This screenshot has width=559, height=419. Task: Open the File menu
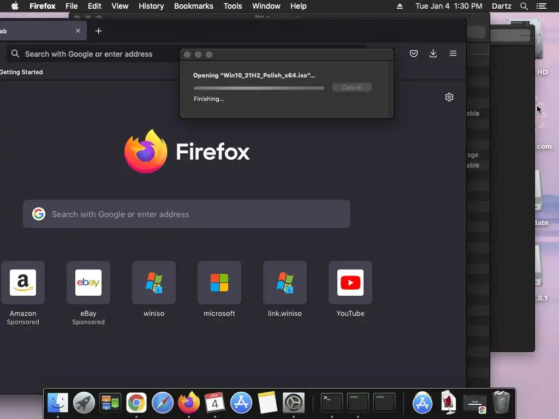[72, 6]
